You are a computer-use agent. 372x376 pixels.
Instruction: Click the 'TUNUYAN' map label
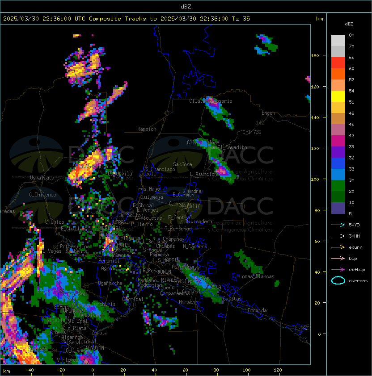pos(95,347)
